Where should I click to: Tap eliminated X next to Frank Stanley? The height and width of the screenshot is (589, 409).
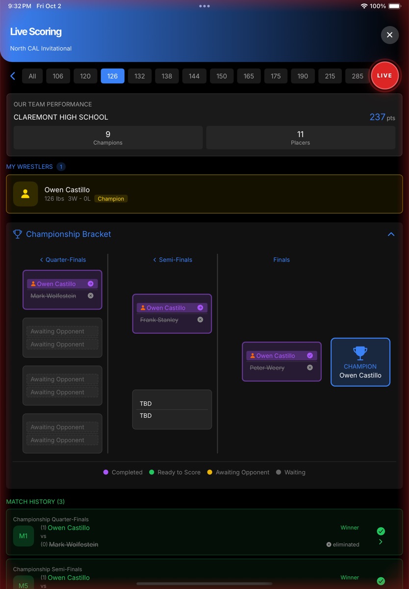pyautogui.click(x=200, y=320)
